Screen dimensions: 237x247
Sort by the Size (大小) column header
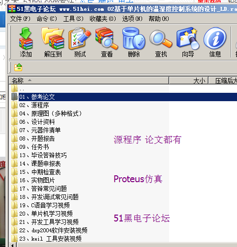[x=188, y=81]
